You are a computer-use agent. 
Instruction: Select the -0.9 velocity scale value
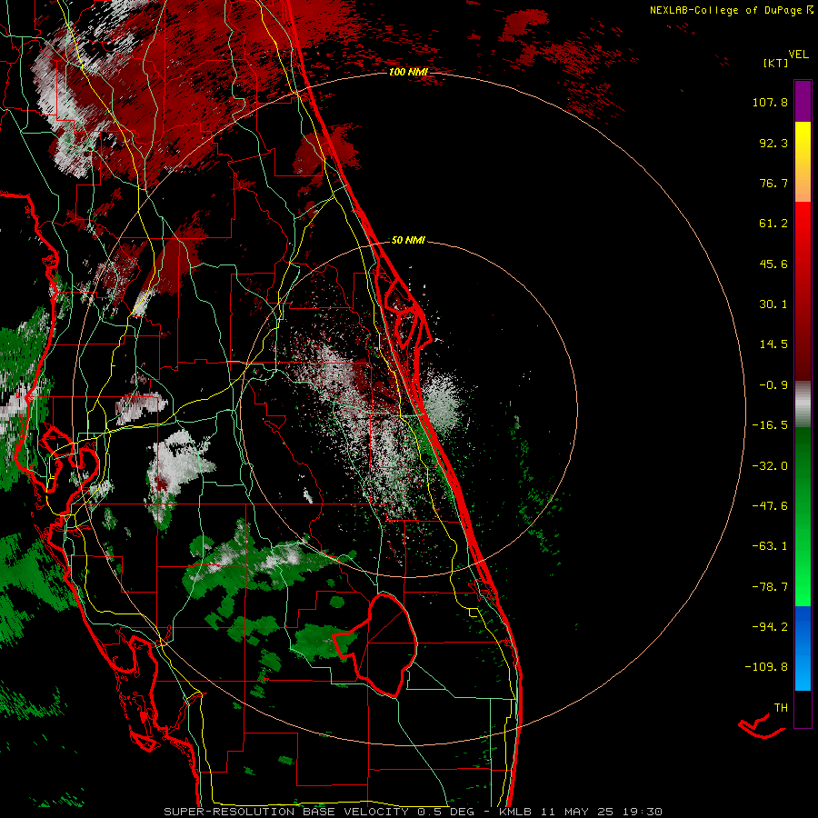point(773,385)
